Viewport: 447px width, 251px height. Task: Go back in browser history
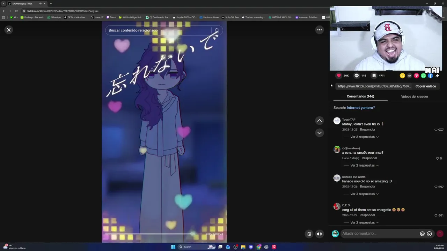pos(4,11)
